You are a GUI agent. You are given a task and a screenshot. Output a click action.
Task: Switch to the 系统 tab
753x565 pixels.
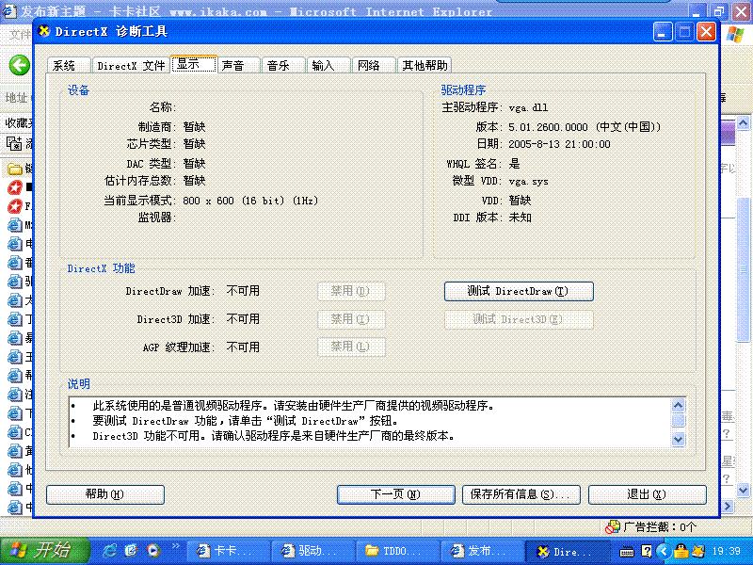(69, 65)
